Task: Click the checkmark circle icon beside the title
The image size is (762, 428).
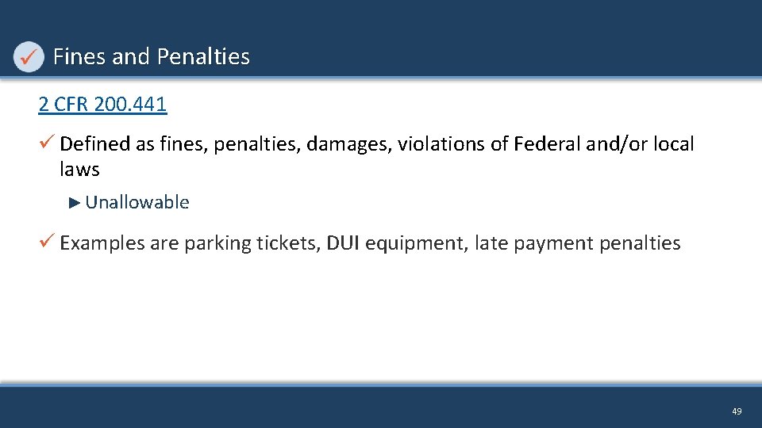Action: 29,57
